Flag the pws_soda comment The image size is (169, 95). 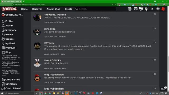[154, 29]
